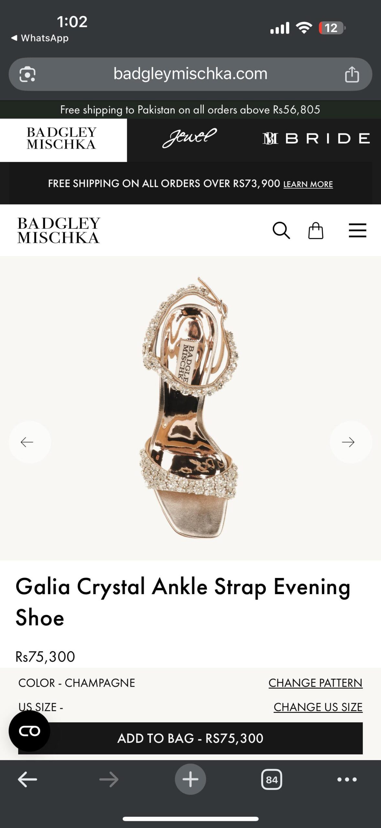Add to Bag for Rs75,300
The image size is (381, 828).
coord(190,738)
